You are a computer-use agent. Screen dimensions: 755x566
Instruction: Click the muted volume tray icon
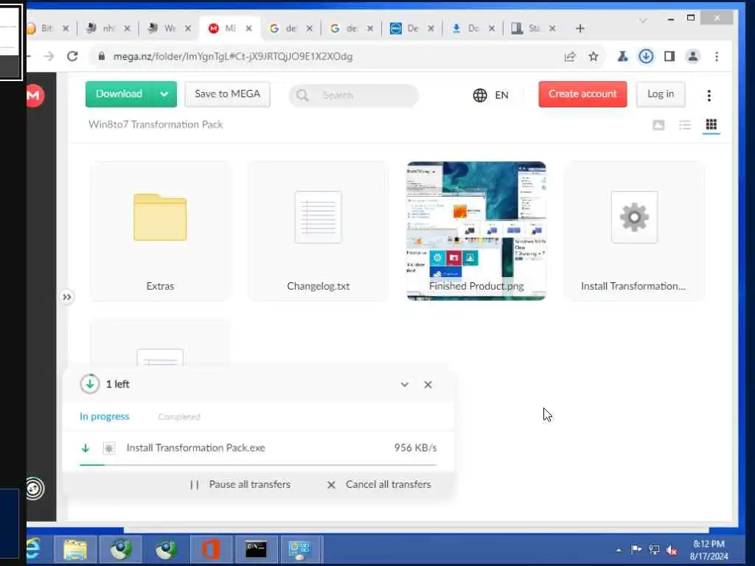click(x=672, y=550)
